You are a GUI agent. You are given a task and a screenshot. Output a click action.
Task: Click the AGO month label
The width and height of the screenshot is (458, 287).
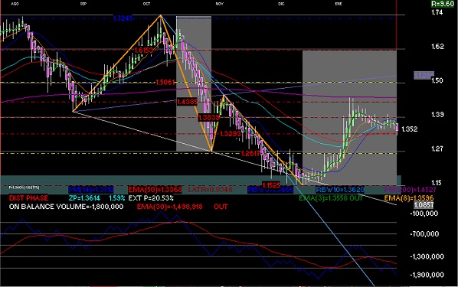[15, 4]
